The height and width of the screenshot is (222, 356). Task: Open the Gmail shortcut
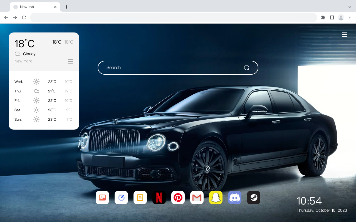click(x=197, y=198)
